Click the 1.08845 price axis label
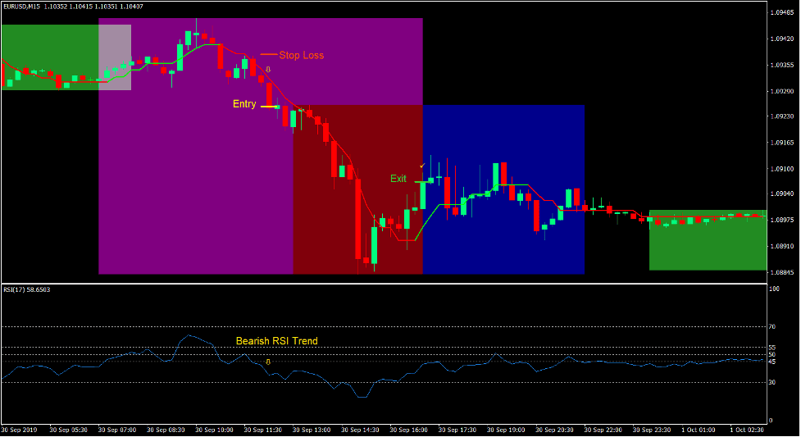The width and height of the screenshot is (801, 437). [x=781, y=272]
